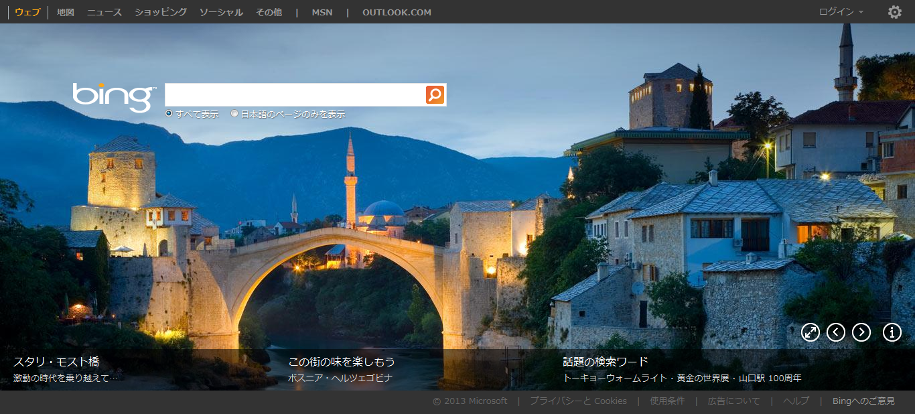Switch to ニュース section
Viewport: 915px width, 414px height.
pyautogui.click(x=104, y=12)
